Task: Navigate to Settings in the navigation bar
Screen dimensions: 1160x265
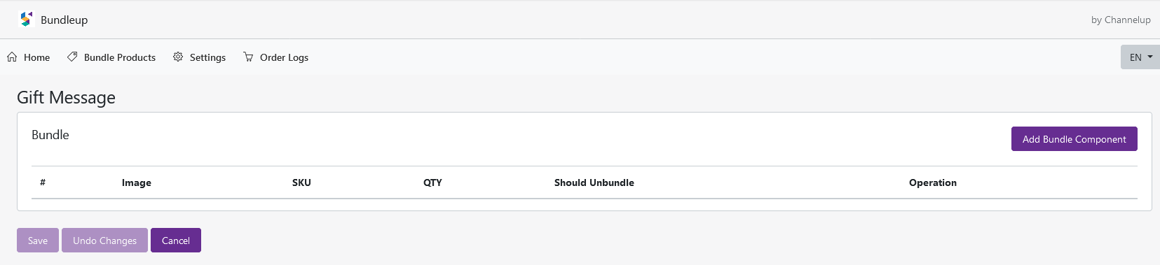Action: [x=200, y=57]
